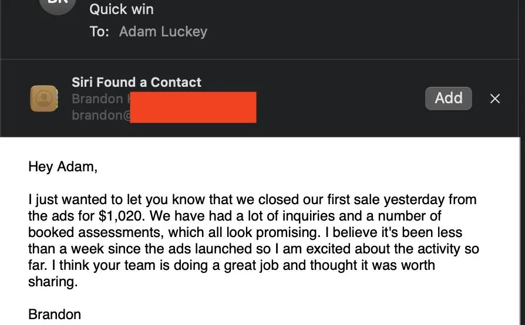
Task: Click the sender's initials avatar
Action: [x=57, y=5]
